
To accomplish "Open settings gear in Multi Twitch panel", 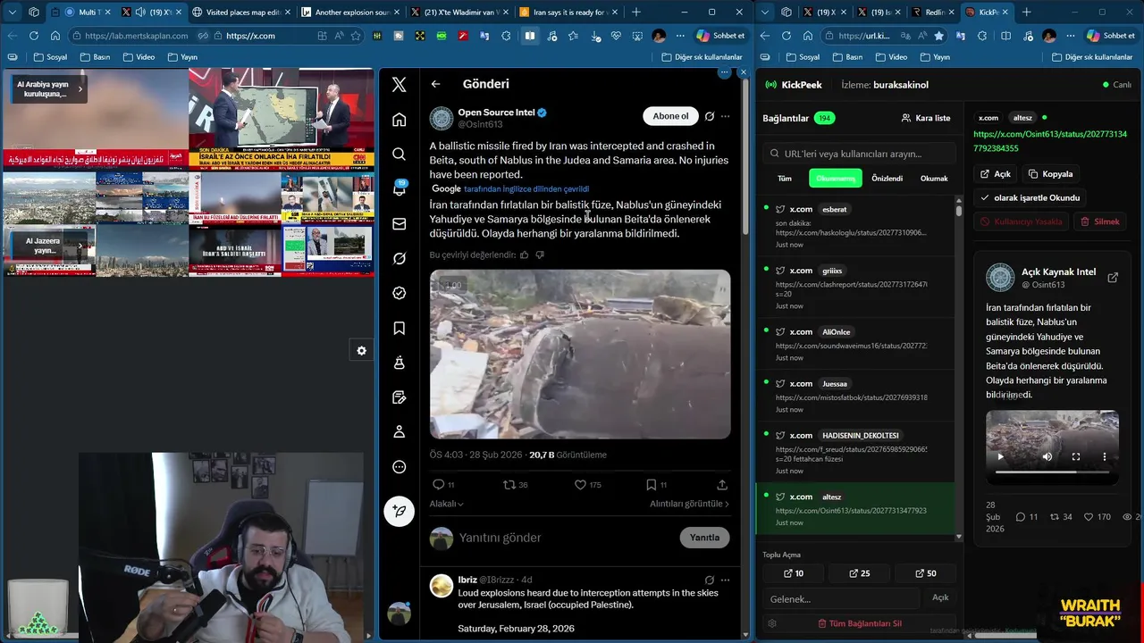I will tap(361, 351).
